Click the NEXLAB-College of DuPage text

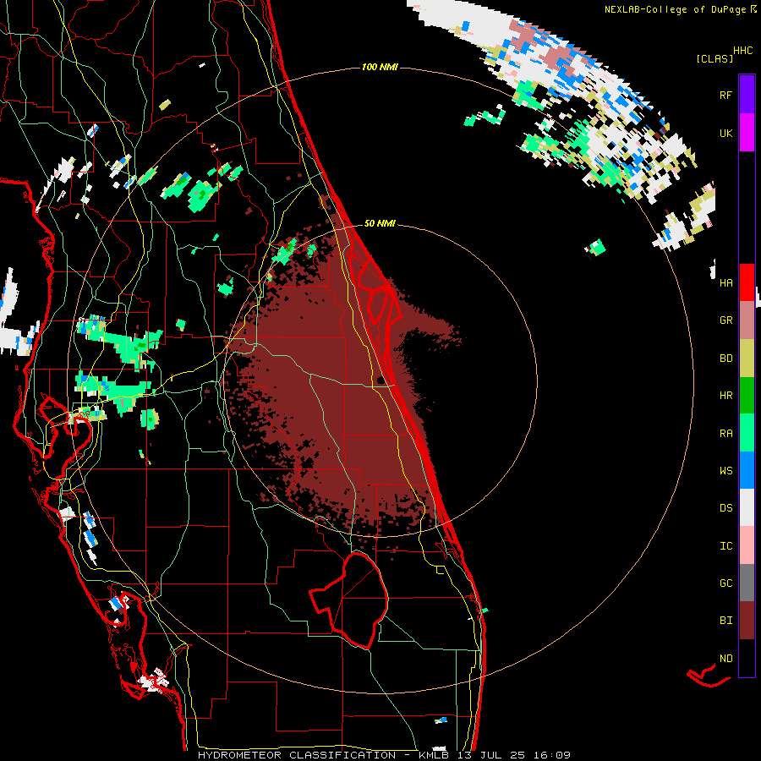675,9
